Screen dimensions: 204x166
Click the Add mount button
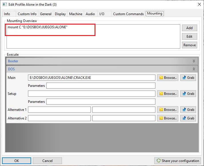pyautogui.click(x=189, y=28)
